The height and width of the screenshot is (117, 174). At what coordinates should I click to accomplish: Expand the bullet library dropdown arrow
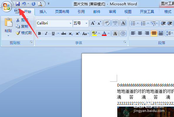pyautogui.click(x=138, y=23)
